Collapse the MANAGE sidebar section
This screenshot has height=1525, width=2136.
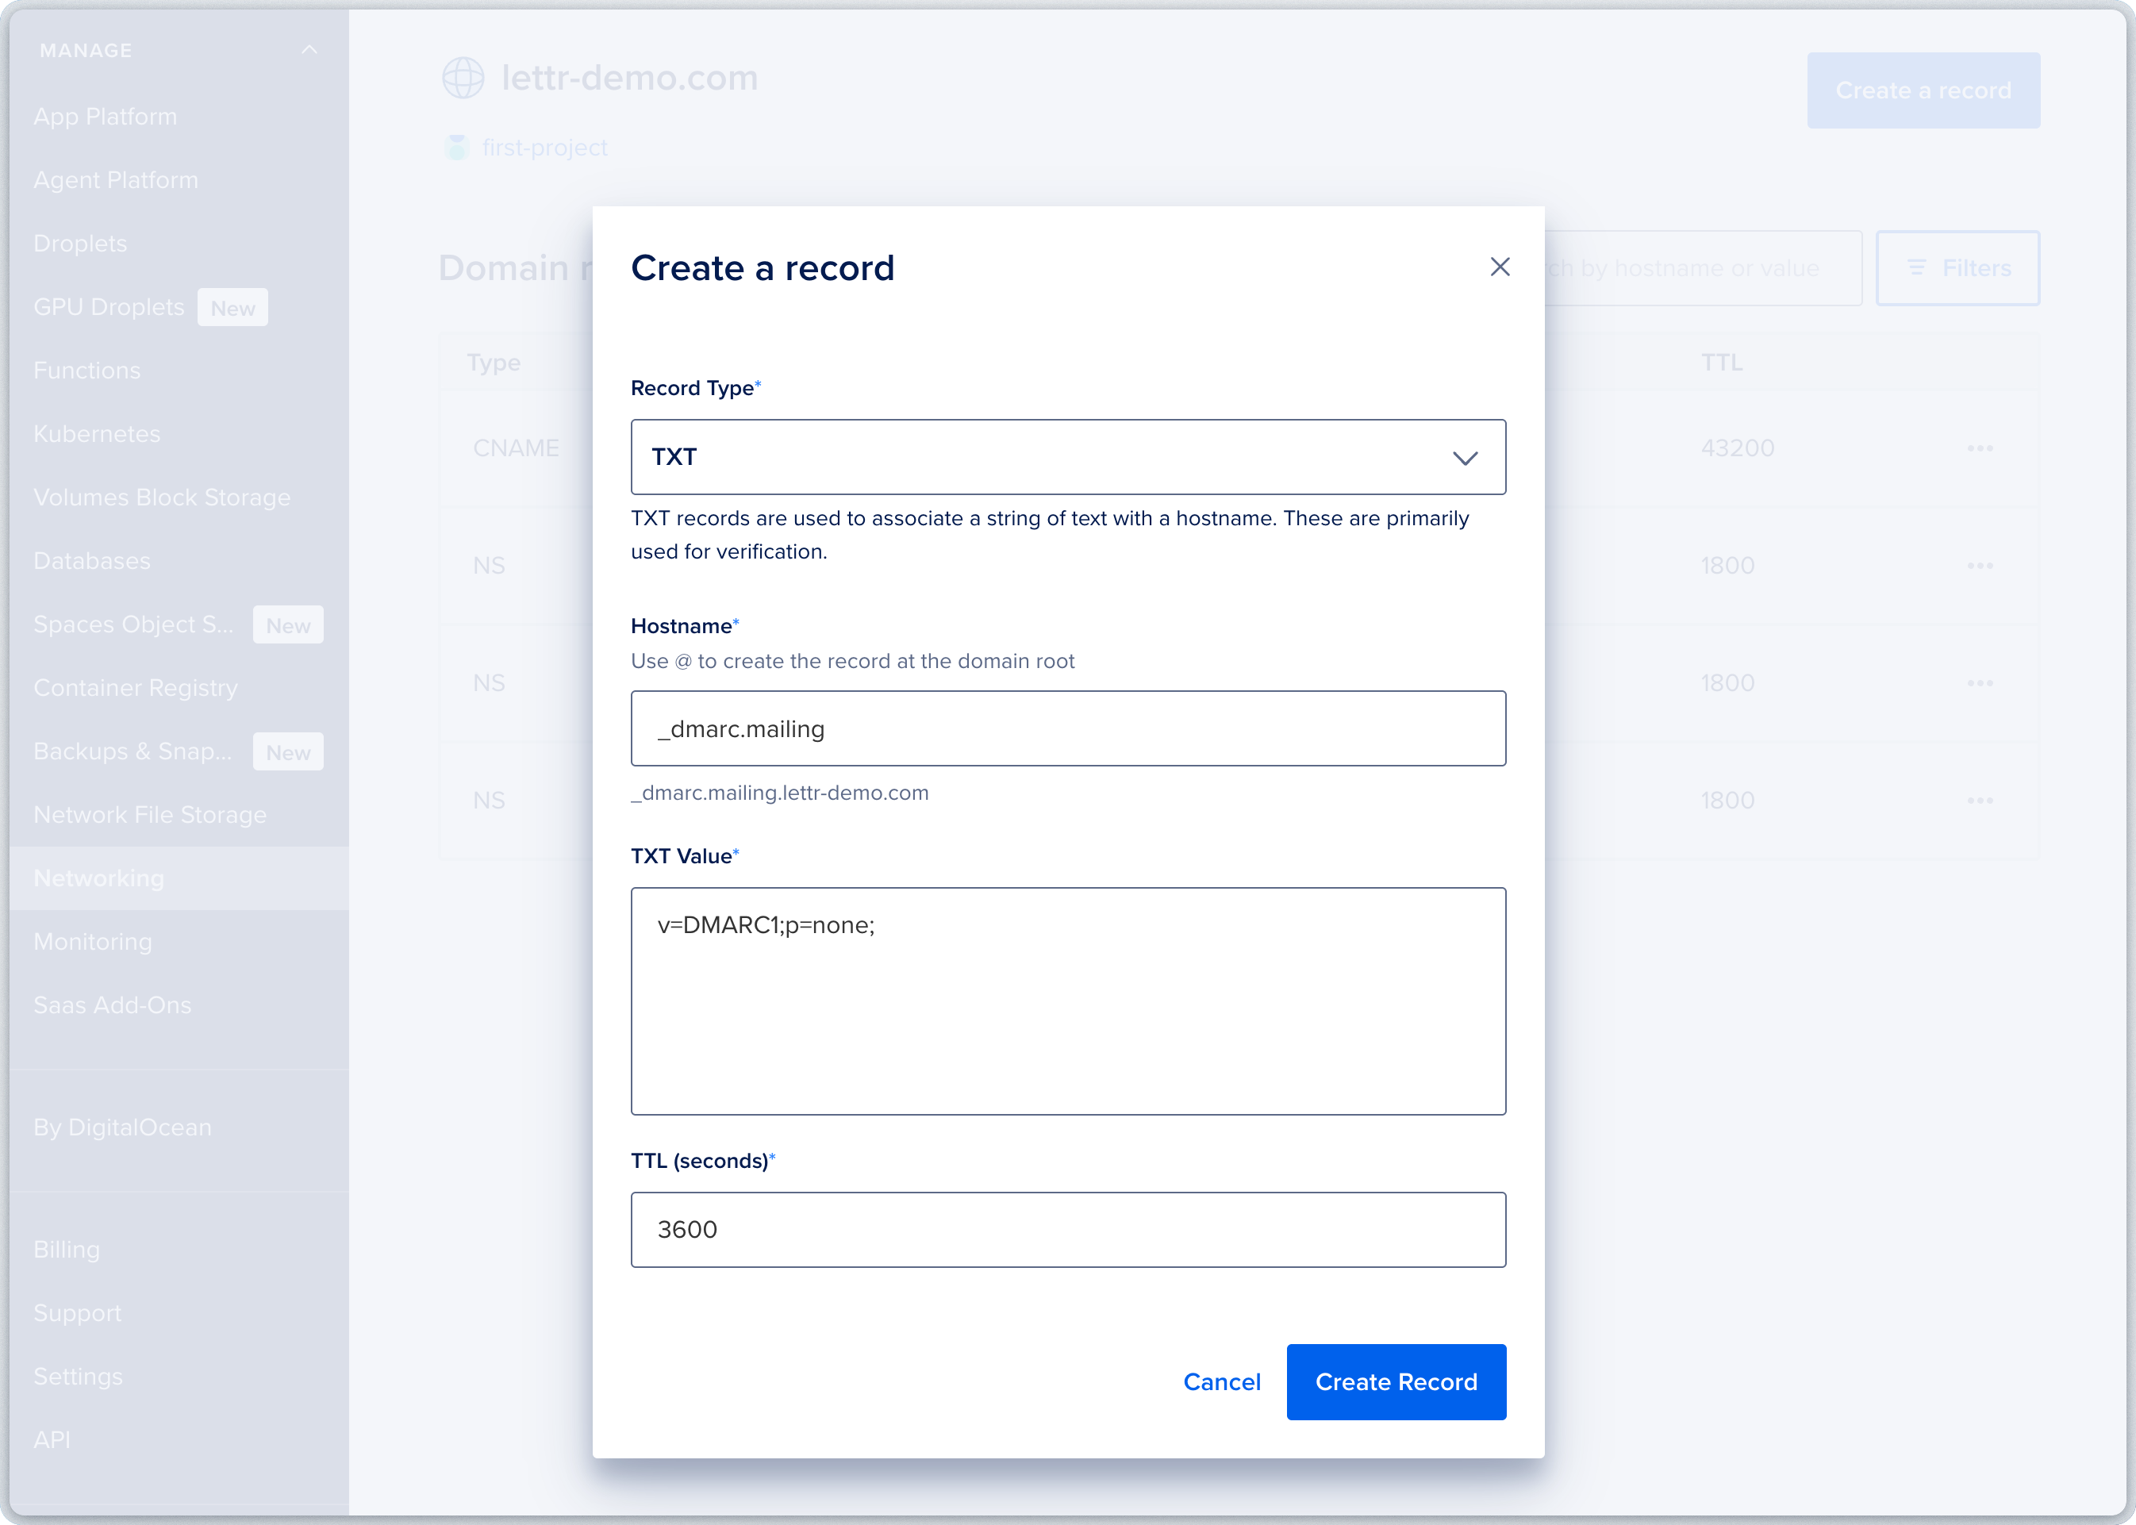click(x=309, y=49)
